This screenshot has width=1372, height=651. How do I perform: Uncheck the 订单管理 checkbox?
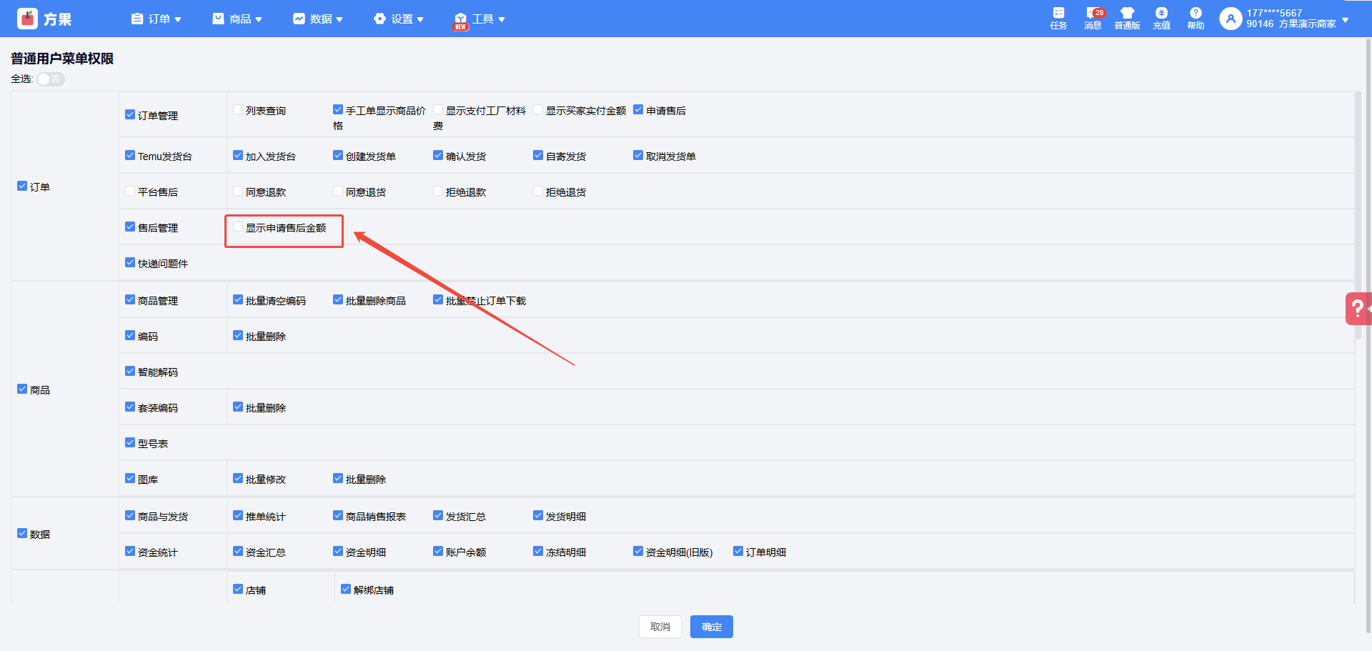coord(130,114)
